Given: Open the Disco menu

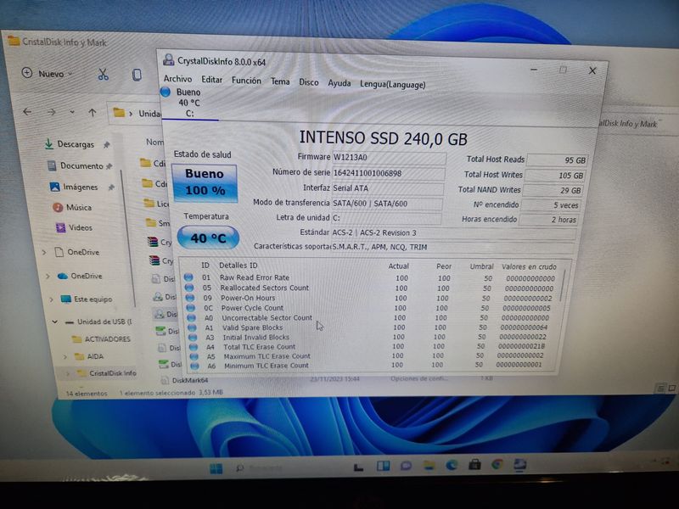Looking at the screenshot, I should [x=309, y=82].
